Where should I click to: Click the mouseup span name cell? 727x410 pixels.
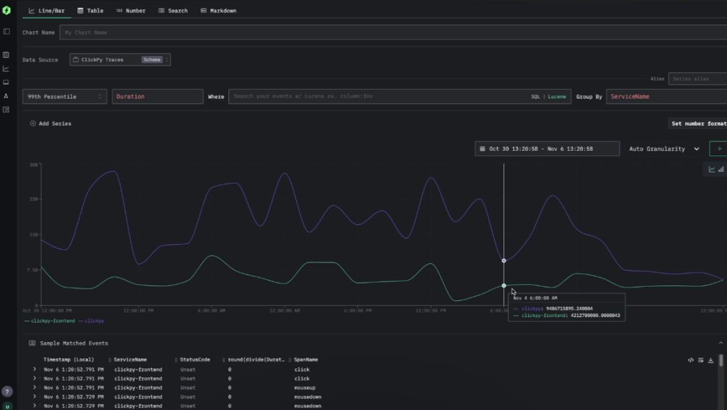coord(305,388)
